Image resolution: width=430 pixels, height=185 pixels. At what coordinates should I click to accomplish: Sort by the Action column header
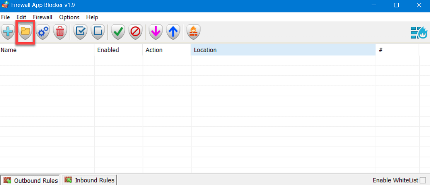167,50
